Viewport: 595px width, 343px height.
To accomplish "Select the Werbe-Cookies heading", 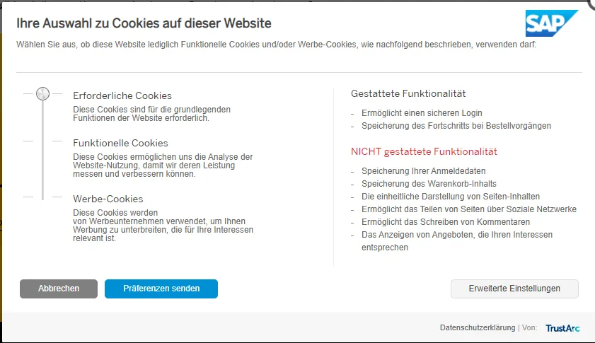I will point(108,199).
